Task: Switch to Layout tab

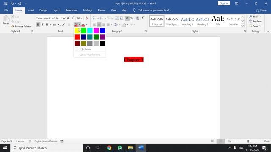Action: pyautogui.click(x=56, y=10)
